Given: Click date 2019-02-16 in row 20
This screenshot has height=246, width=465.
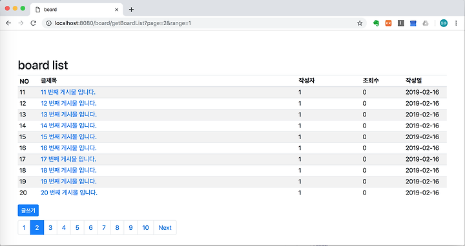Looking at the screenshot, I should (422, 193).
